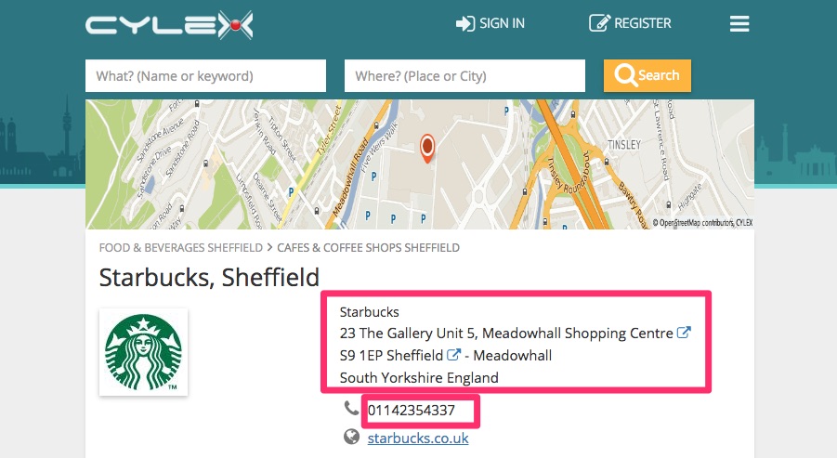Click the phone handset icon

351,409
